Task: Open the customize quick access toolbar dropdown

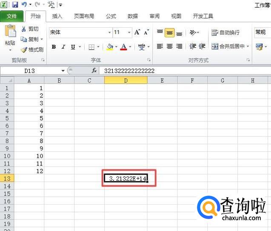Action: pos(61,5)
